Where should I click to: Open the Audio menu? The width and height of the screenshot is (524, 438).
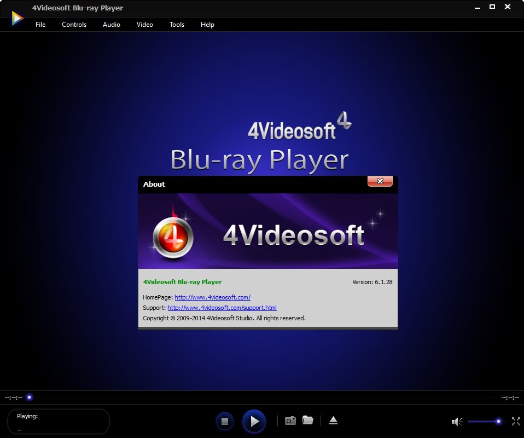[111, 25]
